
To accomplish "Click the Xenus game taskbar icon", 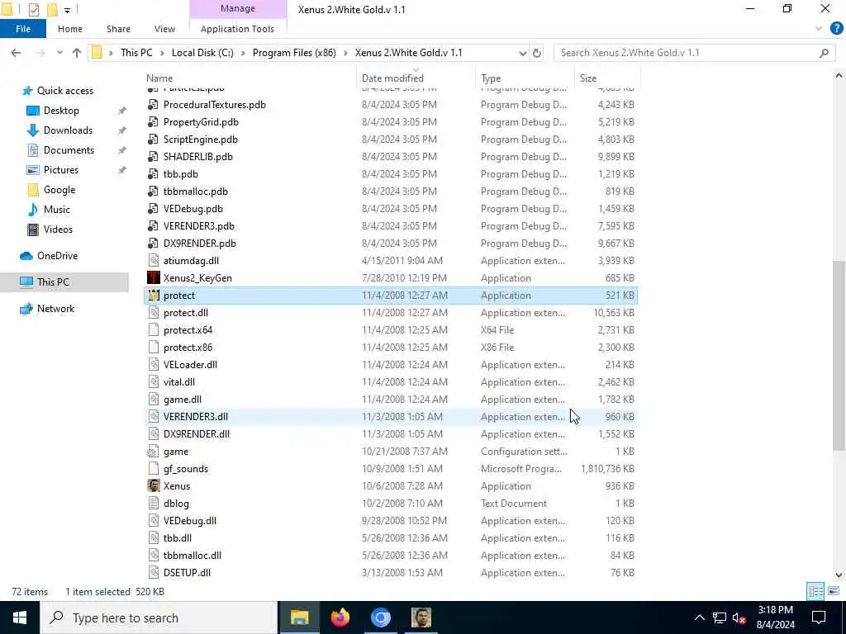I will tap(421, 617).
